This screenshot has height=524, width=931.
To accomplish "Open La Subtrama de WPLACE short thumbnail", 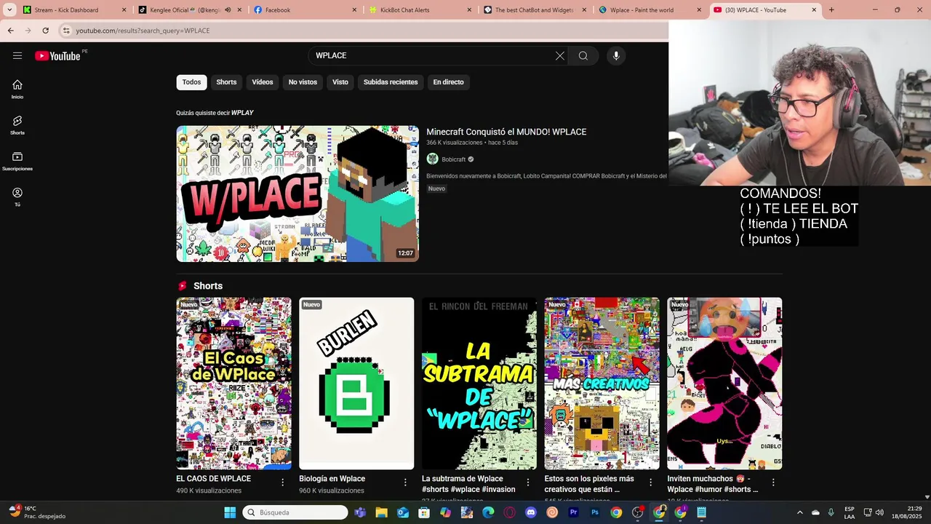I will click(479, 384).
